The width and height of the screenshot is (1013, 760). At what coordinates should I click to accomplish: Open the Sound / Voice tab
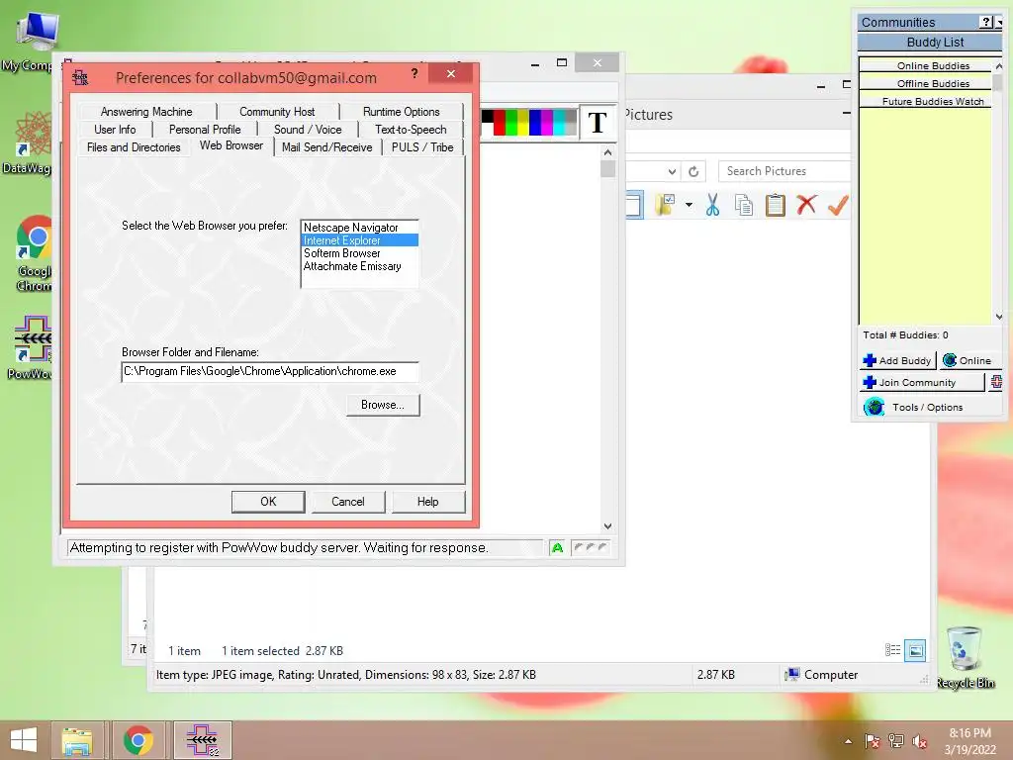pyautogui.click(x=308, y=130)
